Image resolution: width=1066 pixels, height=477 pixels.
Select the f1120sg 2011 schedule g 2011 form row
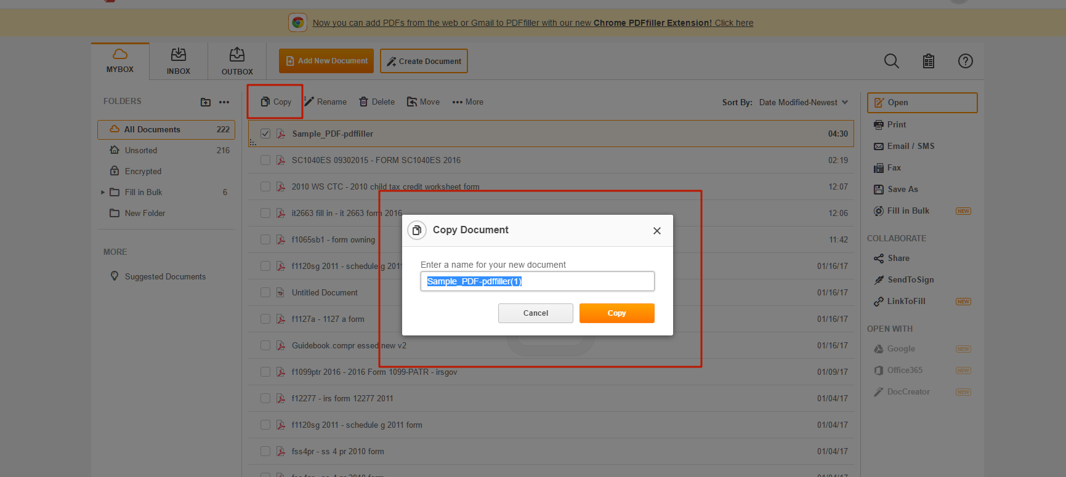click(x=551, y=425)
